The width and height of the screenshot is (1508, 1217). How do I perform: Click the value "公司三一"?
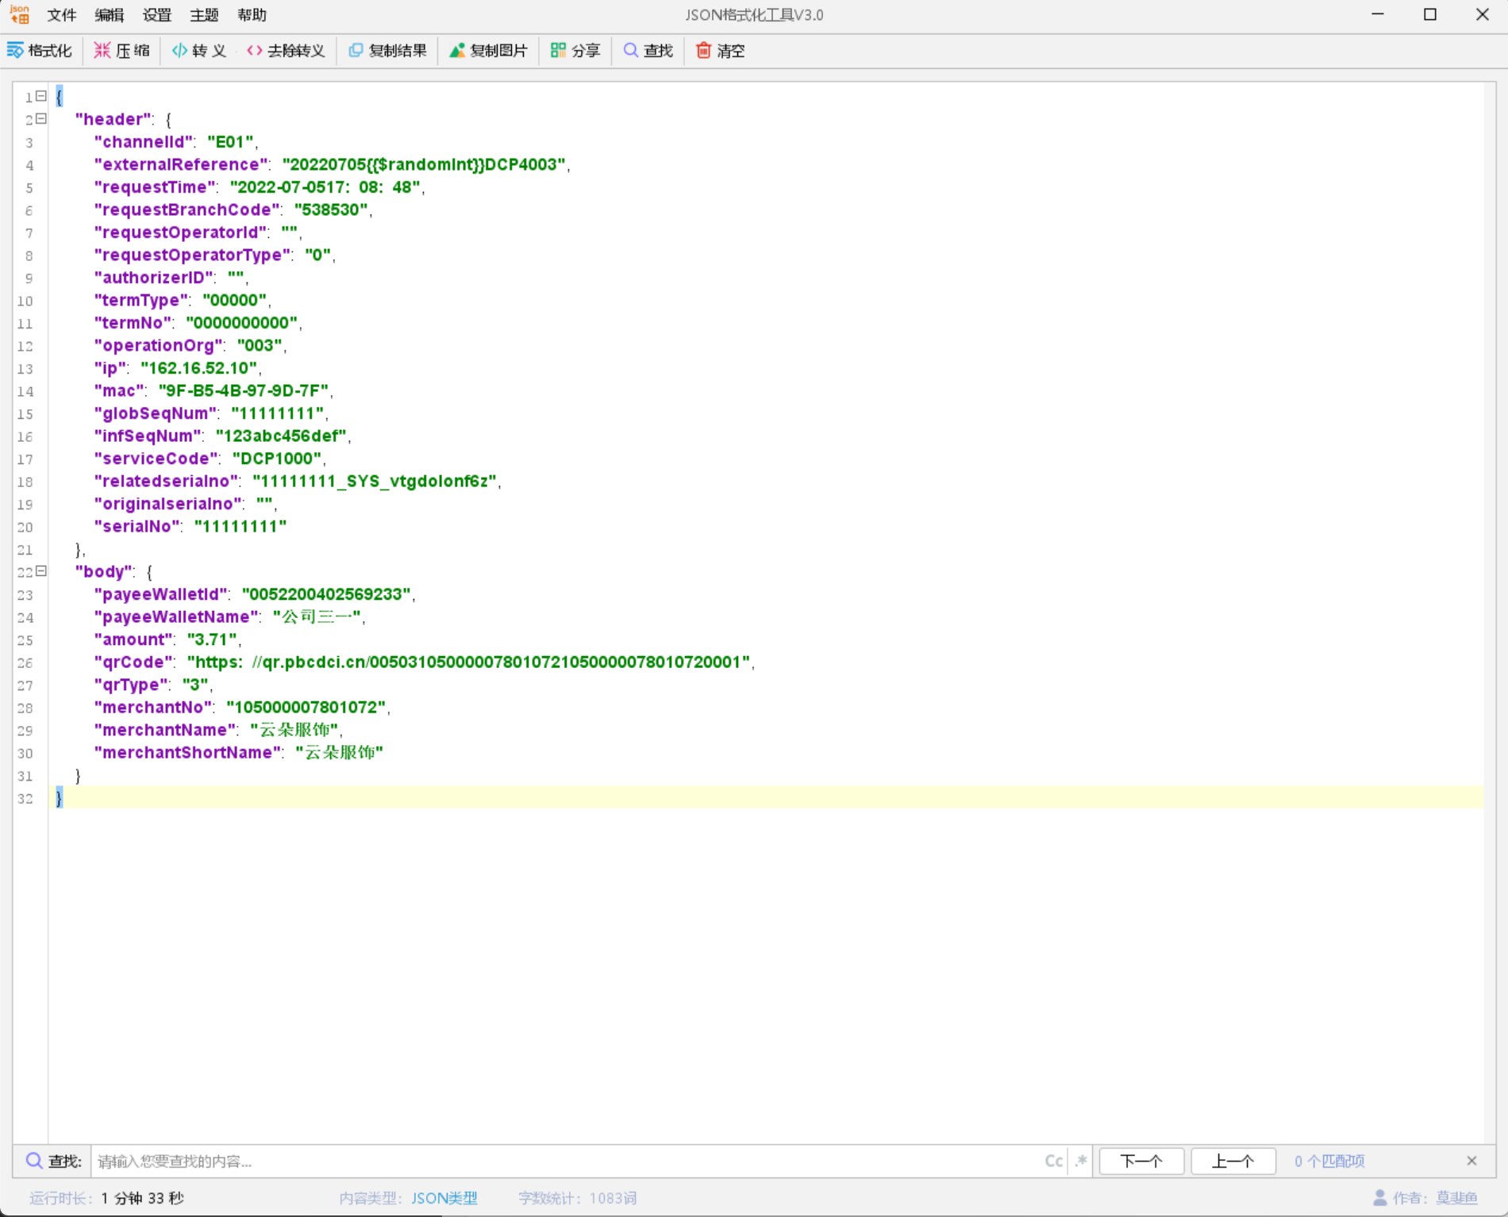point(317,616)
